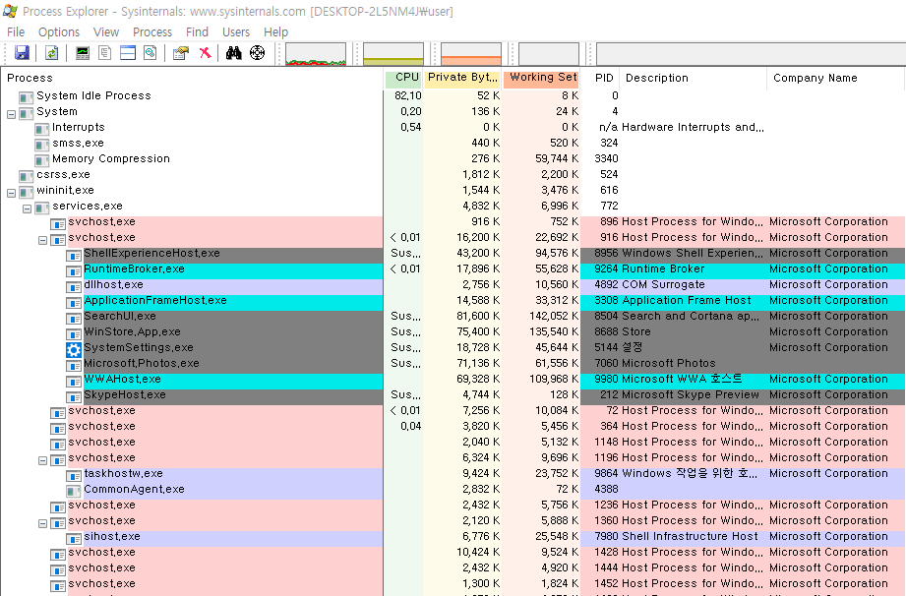This screenshot has height=596, width=906.
Task: Collapse the svchost.exe PID 1196 node
Action: [x=42, y=461]
